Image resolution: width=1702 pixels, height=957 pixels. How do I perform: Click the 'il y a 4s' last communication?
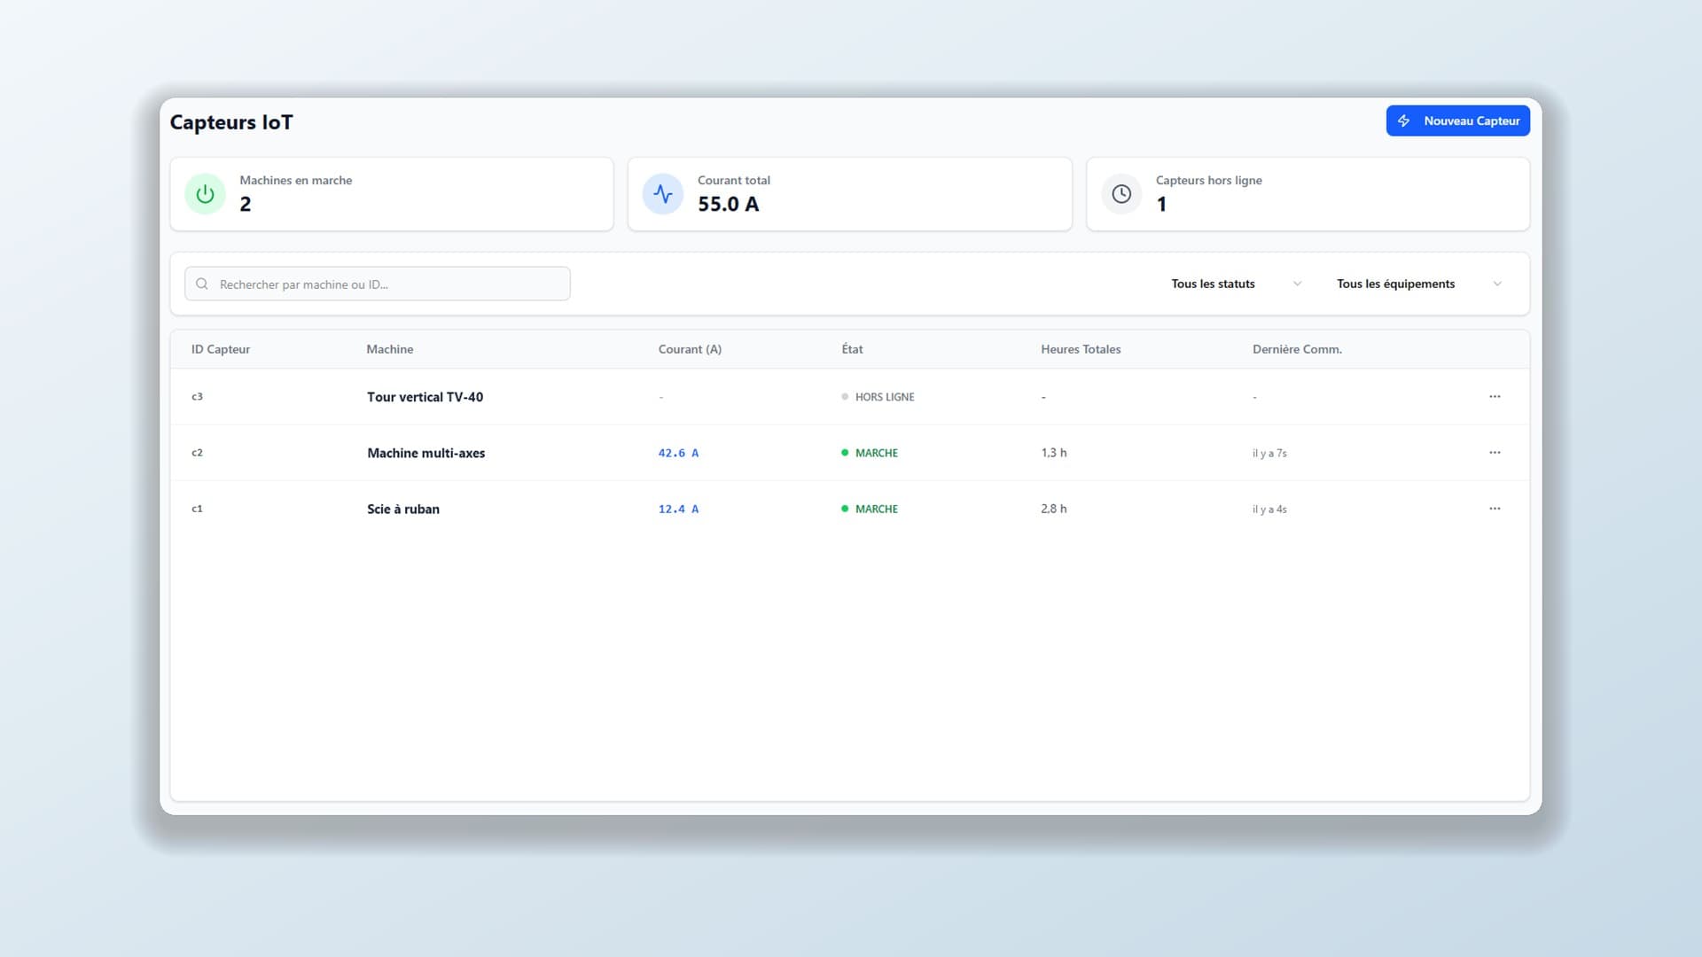click(1269, 509)
